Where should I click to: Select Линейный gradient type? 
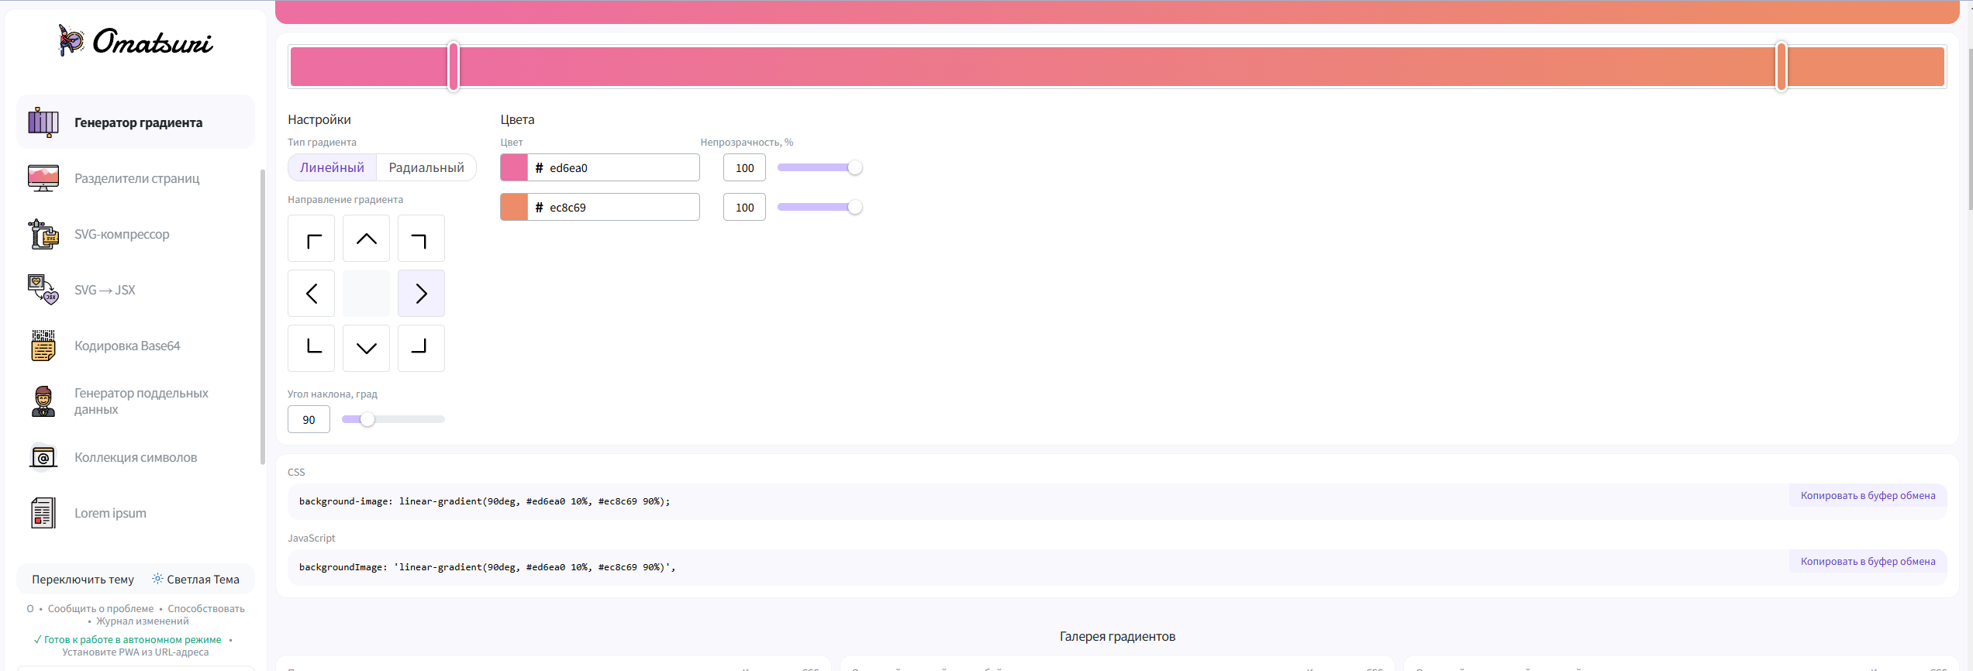332,167
